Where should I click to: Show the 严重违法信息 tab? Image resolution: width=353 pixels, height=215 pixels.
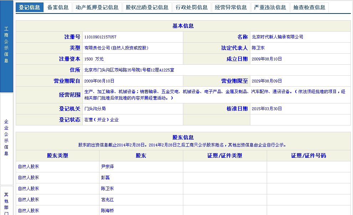[x=270, y=7]
